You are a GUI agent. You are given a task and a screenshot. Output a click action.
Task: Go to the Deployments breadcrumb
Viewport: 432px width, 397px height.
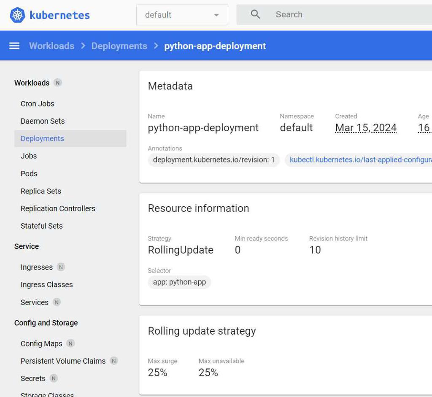point(119,46)
